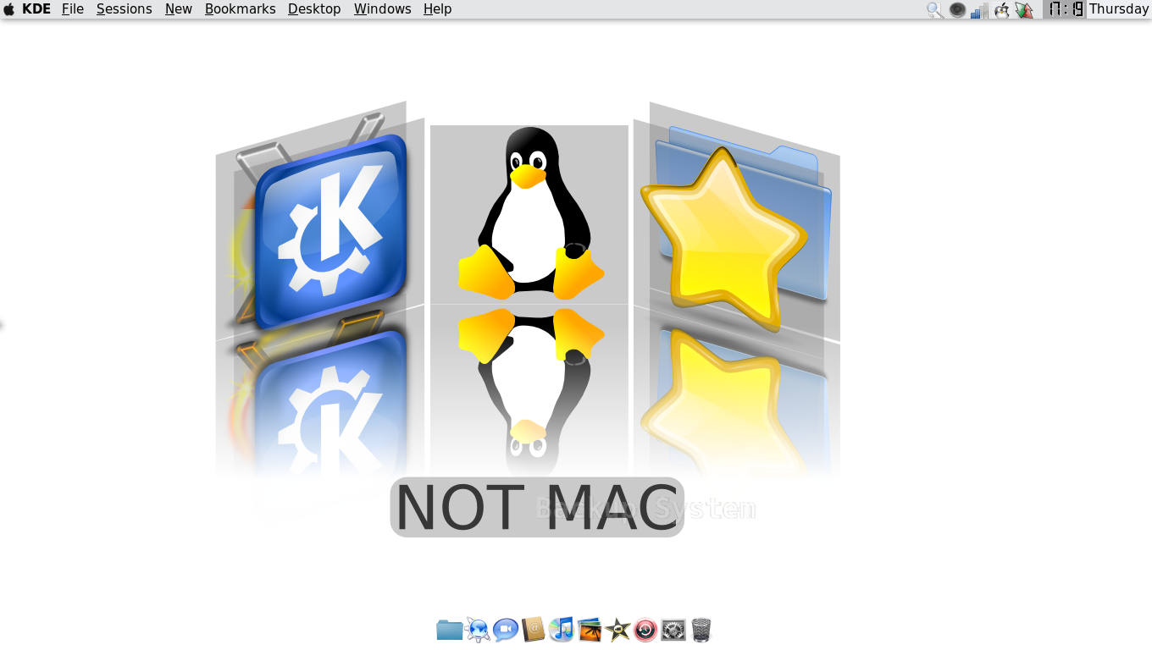Click the blue signal bars network icon
Screen dimensions: 1152x650
coord(980,10)
